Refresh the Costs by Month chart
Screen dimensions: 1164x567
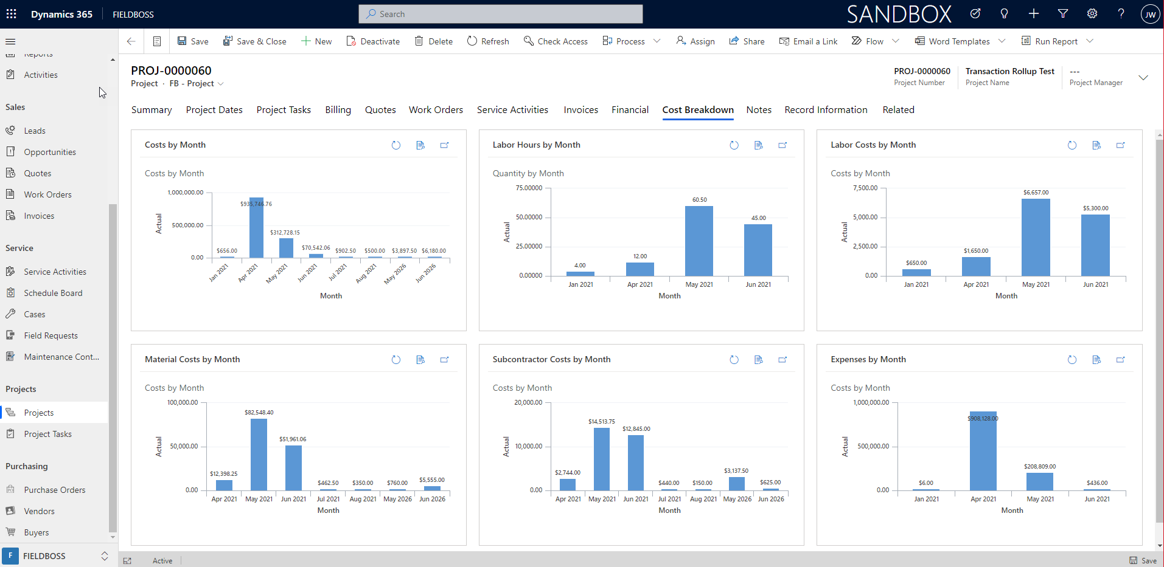(x=396, y=145)
